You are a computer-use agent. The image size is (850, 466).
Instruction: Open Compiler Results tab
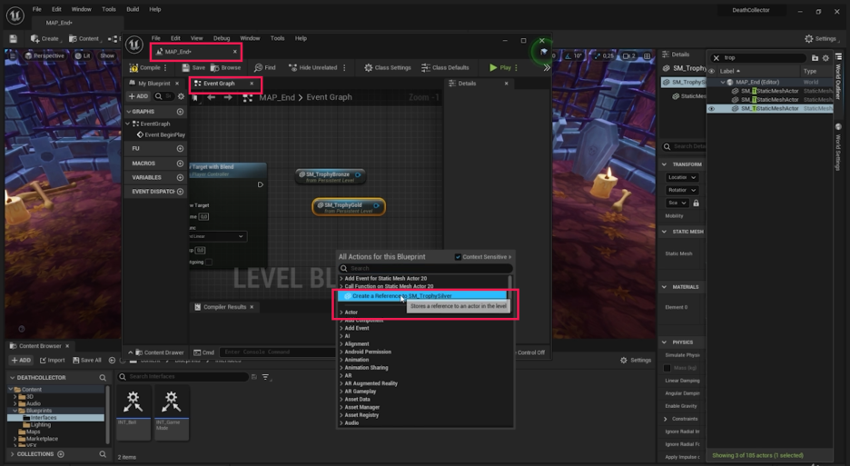(224, 307)
